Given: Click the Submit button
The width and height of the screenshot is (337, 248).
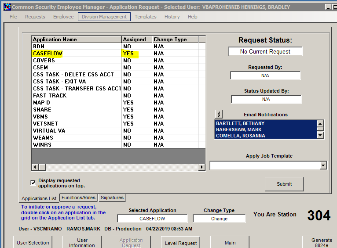Looking at the screenshot, I should point(284,184).
